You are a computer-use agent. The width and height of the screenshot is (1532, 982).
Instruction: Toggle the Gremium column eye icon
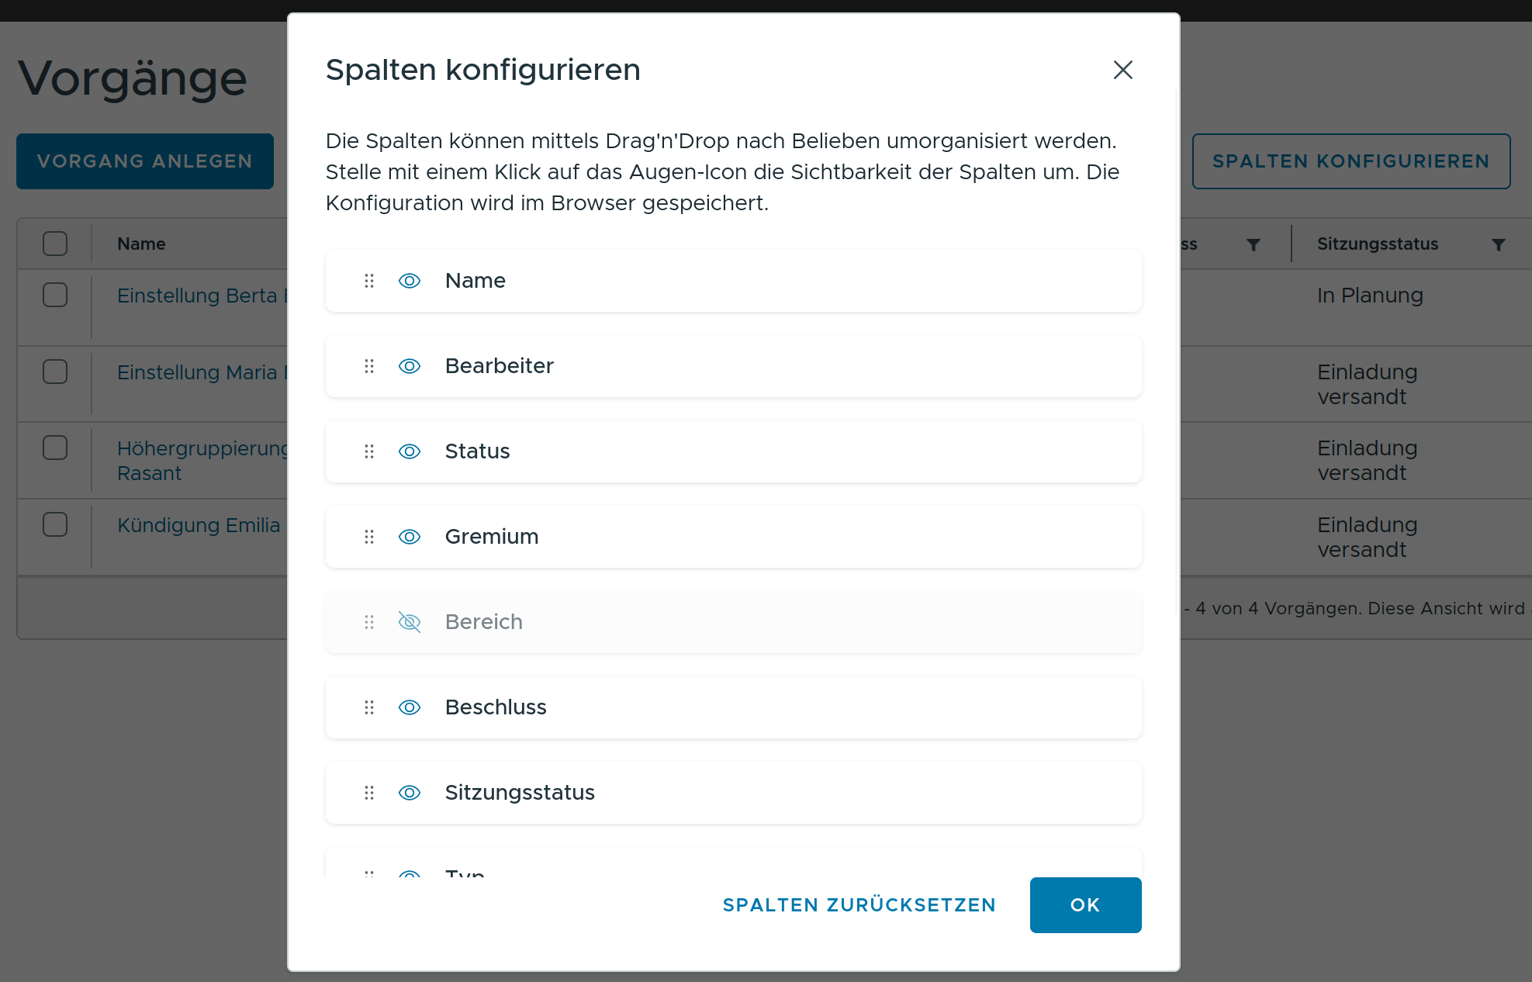(410, 537)
